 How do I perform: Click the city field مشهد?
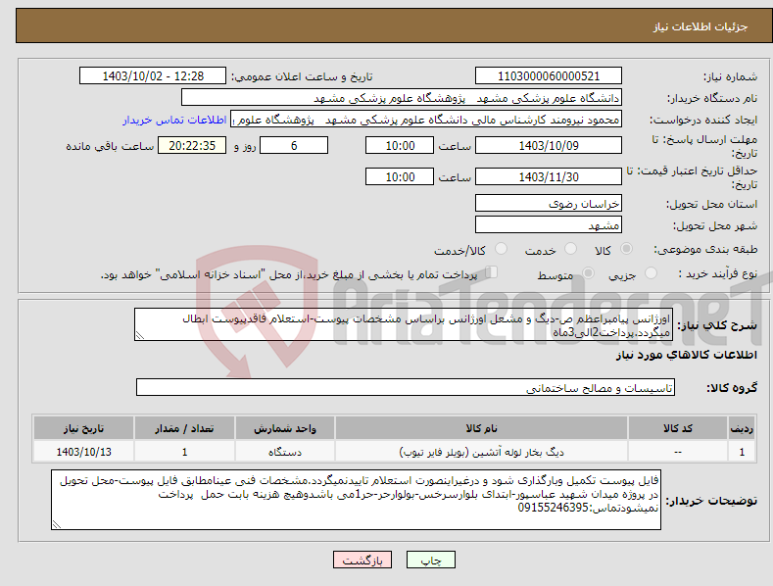tap(549, 225)
